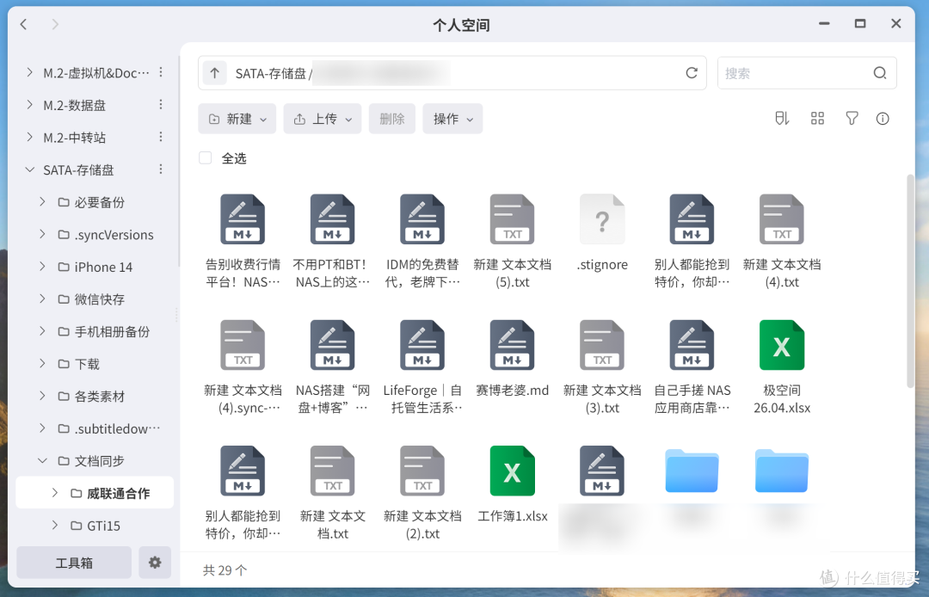
Task: Open 下载 folder in tree
Action: click(87, 364)
